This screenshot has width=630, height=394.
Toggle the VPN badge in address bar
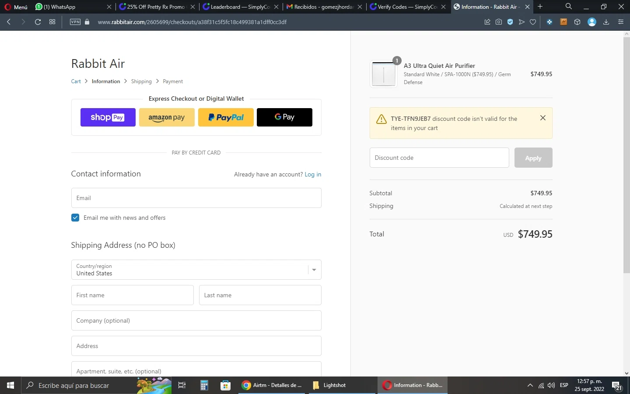[75, 22]
